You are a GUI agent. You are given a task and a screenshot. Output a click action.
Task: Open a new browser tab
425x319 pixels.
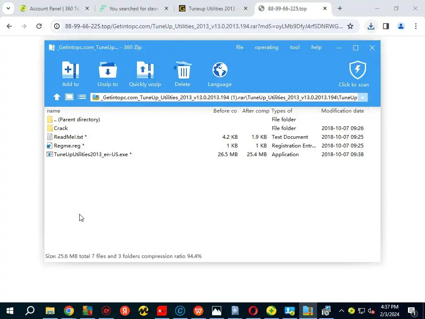click(340, 8)
